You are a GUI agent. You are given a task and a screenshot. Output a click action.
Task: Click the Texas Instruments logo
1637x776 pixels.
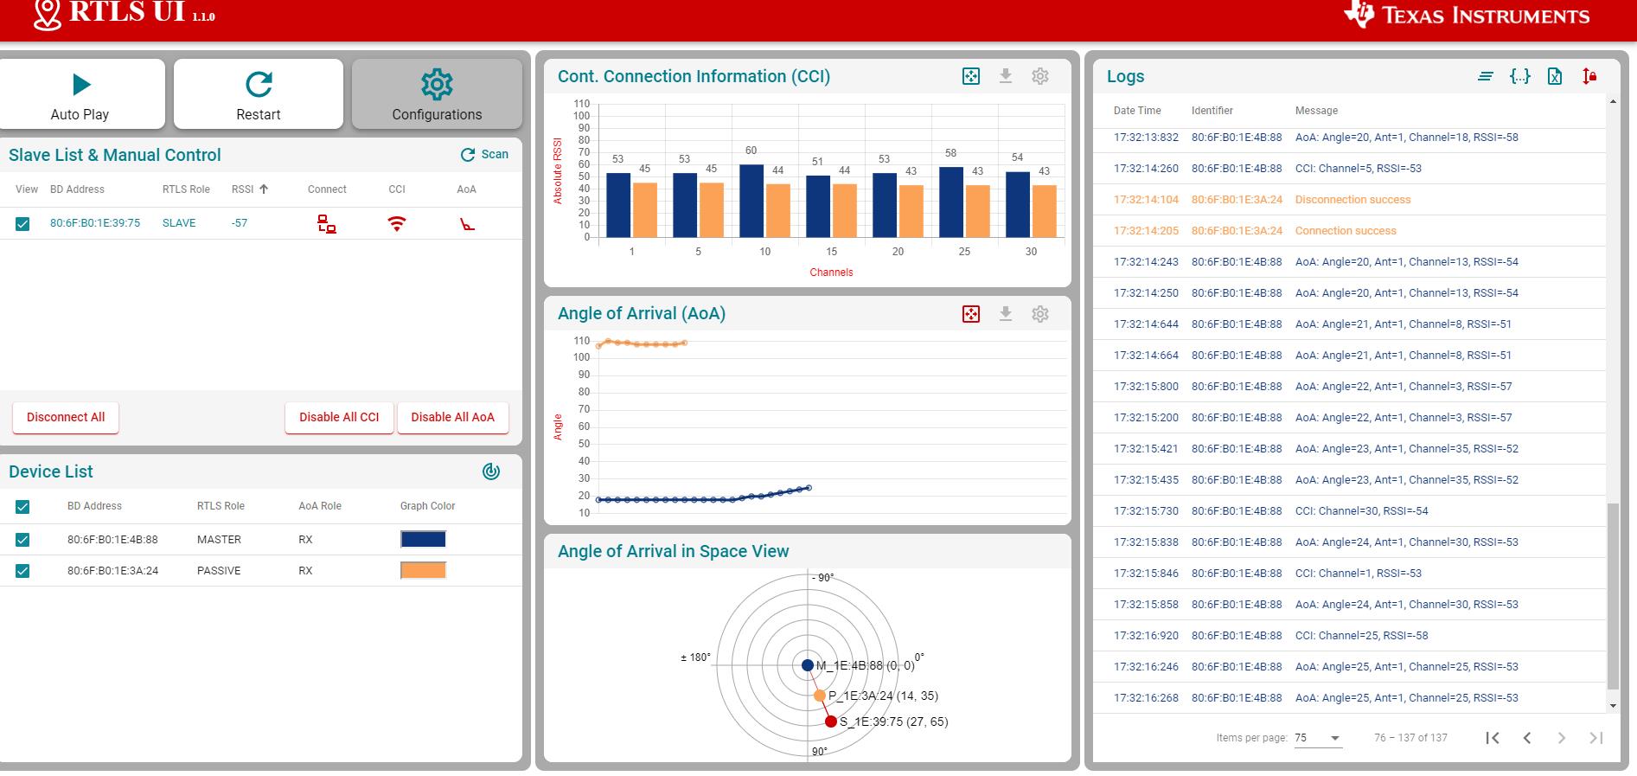click(1468, 15)
